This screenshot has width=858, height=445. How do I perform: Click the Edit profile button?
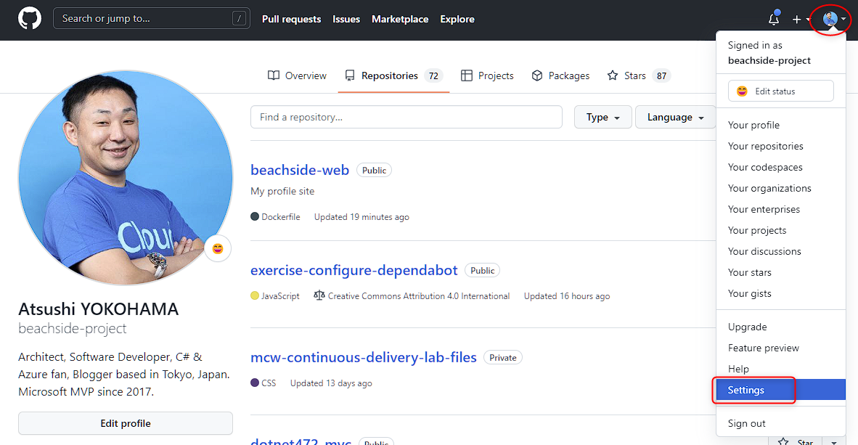[125, 423]
